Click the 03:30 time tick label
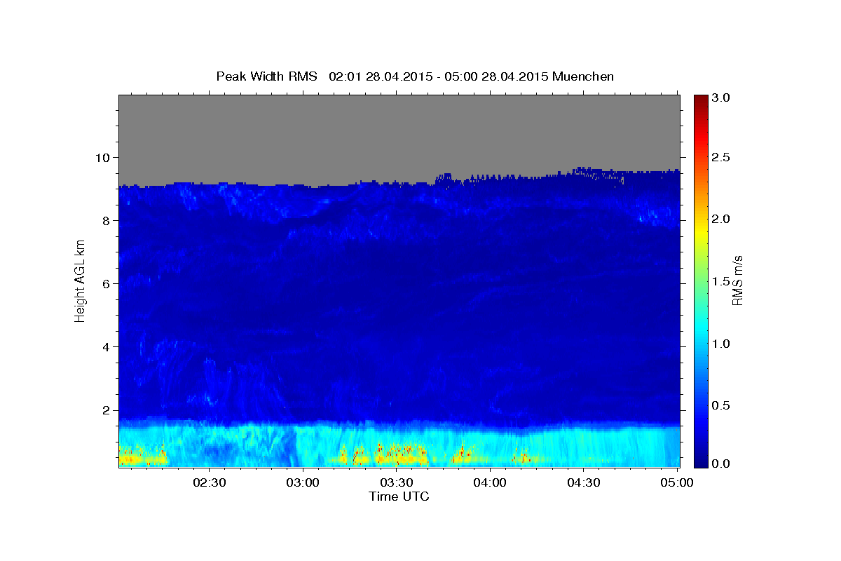This screenshot has width=841, height=561. click(x=396, y=482)
